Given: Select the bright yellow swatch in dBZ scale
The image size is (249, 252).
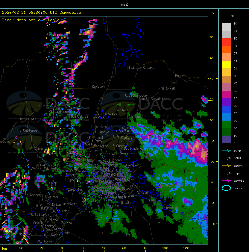Looking at the screenshot, I should 226,64.
